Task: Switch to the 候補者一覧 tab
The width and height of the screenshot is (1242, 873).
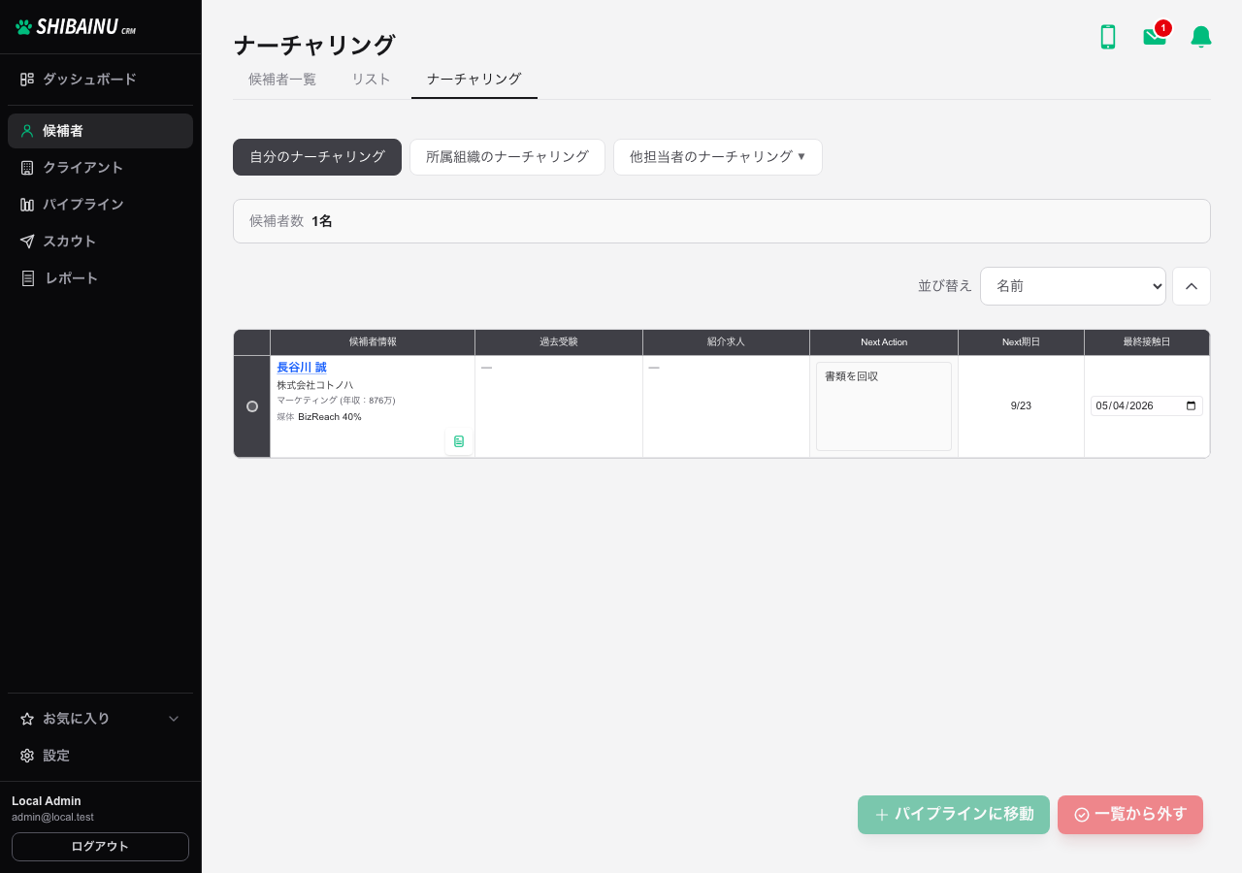Action: point(282,80)
